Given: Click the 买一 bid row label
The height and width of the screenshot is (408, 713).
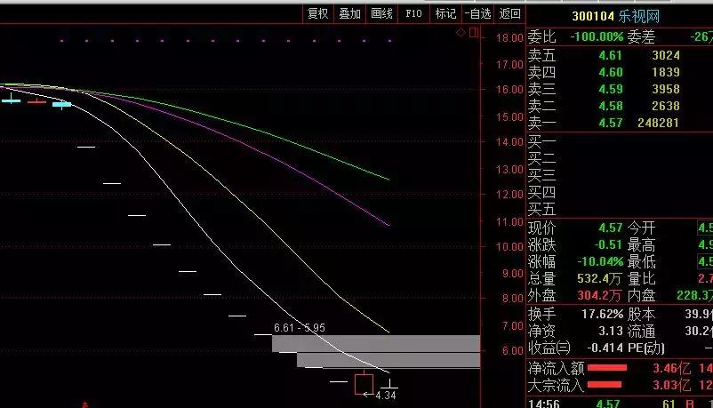Looking at the screenshot, I should (541, 142).
